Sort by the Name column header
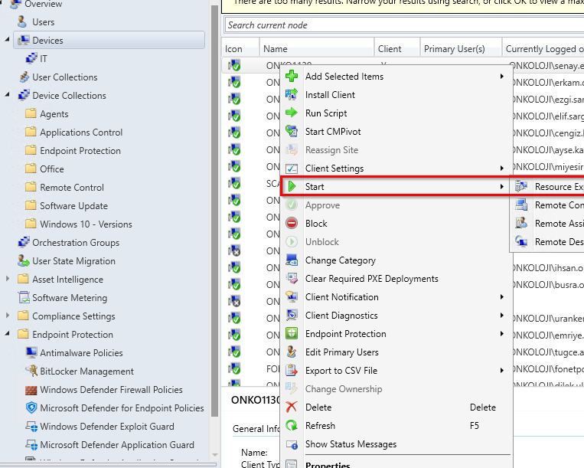584x468 pixels. 317,49
